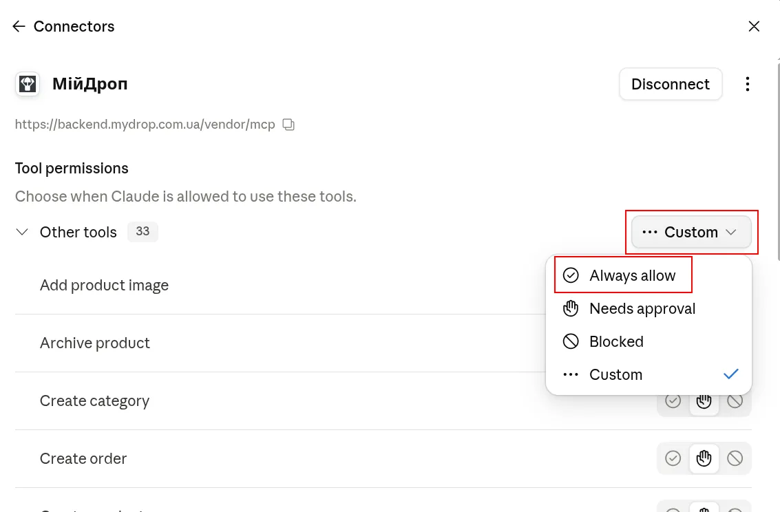
Task: Choose Always allow from the menu
Action: 649,275
